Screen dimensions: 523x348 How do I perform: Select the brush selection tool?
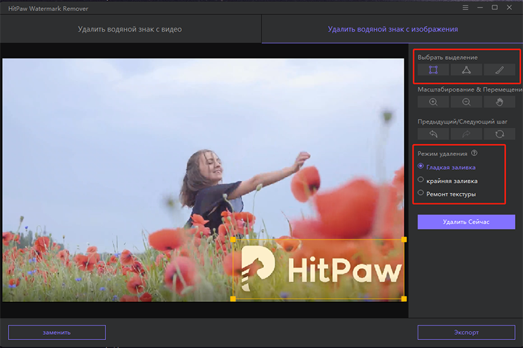[x=499, y=70]
